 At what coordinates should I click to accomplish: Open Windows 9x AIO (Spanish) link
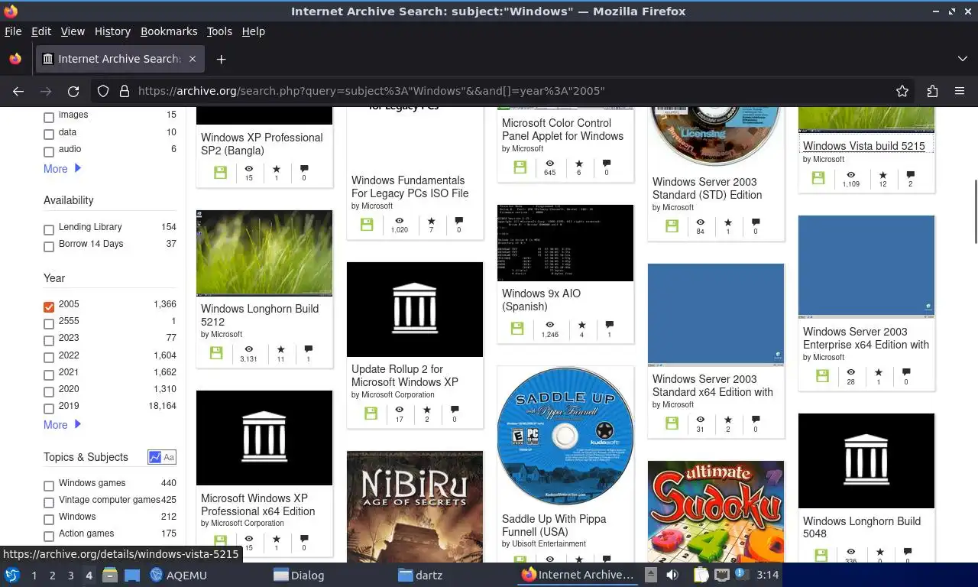click(541, 300)
